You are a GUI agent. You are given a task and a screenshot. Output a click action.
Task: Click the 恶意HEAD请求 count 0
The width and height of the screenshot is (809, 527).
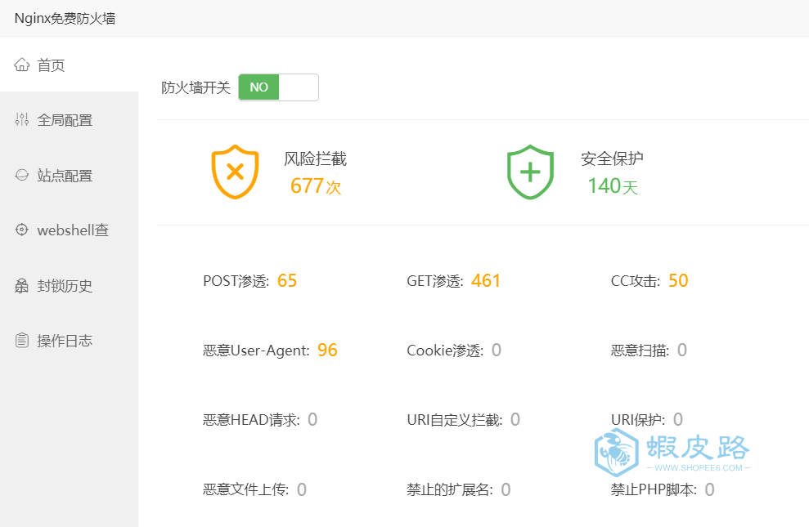click(312, 420)
